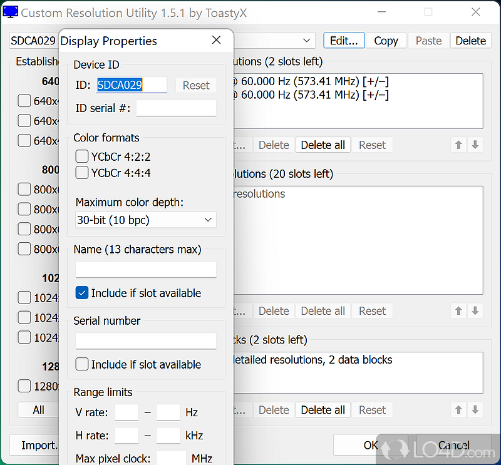Click the Serial number text field

coord(146,341)
